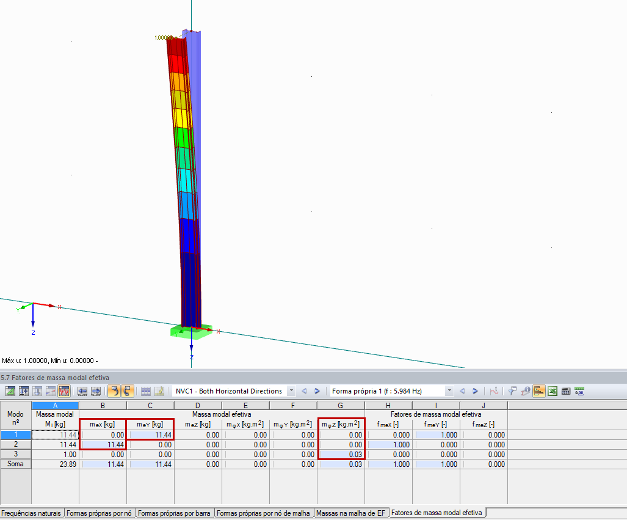Viewport: 627px width, 520px height.
Task: Select the Fatores de massa modal efetiva tab
Action: coord(437,513)
